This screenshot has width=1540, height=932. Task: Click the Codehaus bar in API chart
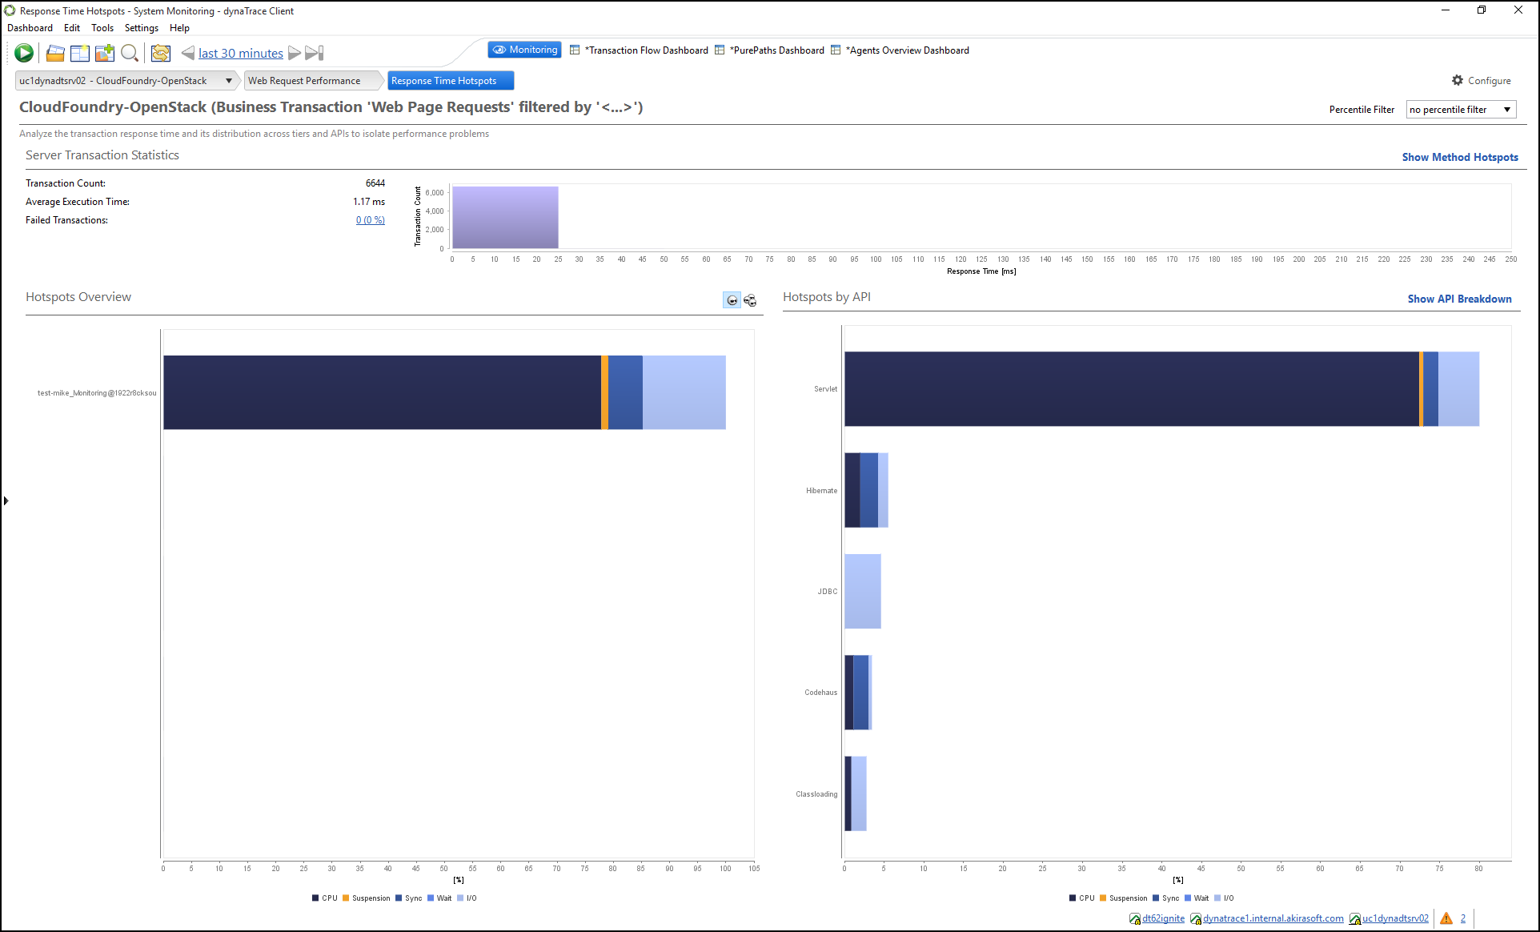858,693
